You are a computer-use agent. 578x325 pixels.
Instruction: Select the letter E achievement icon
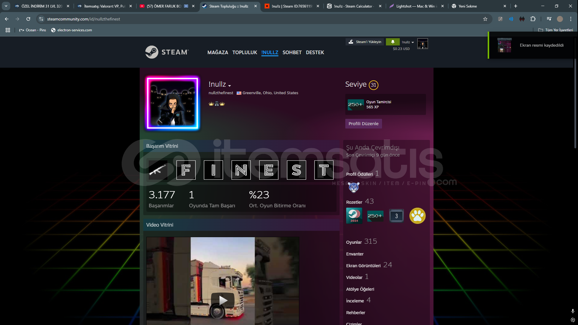(269, 170)
